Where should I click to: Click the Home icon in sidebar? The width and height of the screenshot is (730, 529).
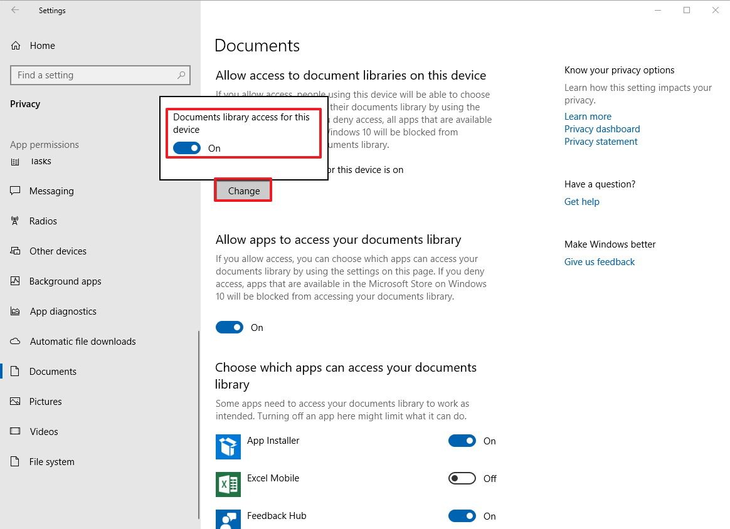[x=14, y=45]
